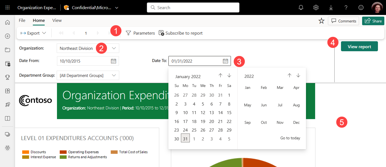Go to Home in the left sidebar
This screenshot has width=386, height=167.
click(x=8, y=22)
